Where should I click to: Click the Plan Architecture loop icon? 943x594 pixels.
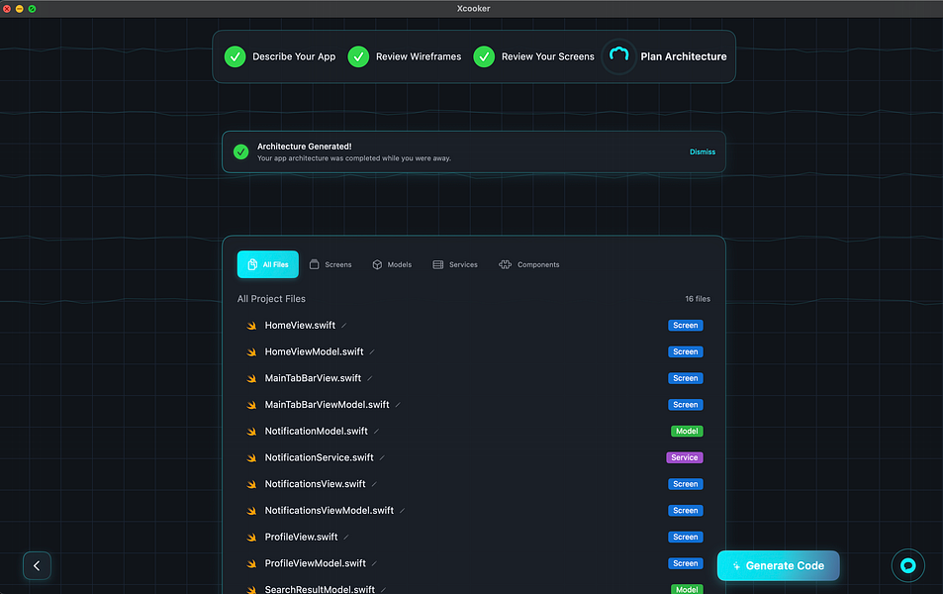(619, 56)
